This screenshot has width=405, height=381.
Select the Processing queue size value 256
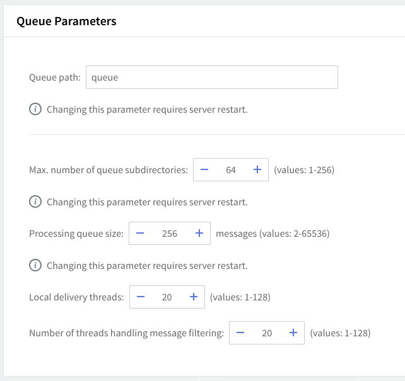pyautogui.click(x=169, y=234)
